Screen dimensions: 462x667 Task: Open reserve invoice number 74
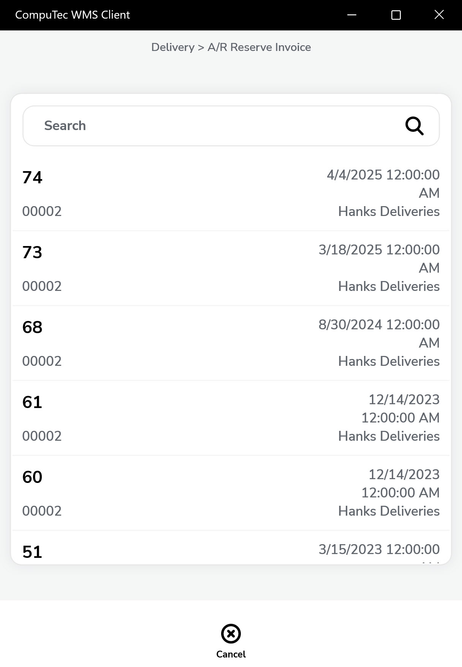(33, 178)
